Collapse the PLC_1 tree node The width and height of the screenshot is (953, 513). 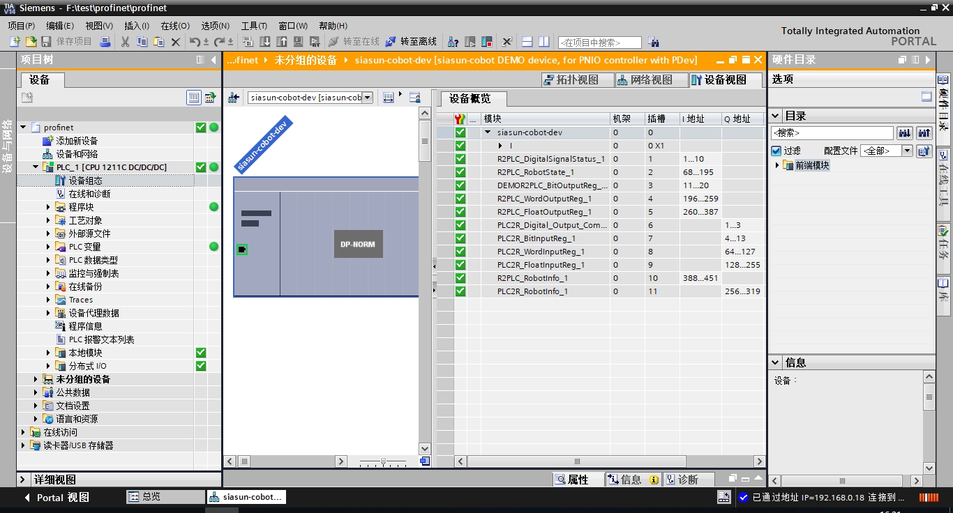(x=36, y=167)
